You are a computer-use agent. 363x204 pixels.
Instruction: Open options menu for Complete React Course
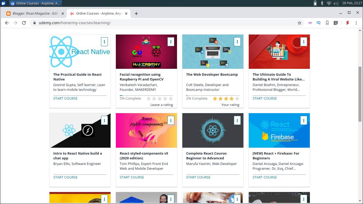point(237,121)
